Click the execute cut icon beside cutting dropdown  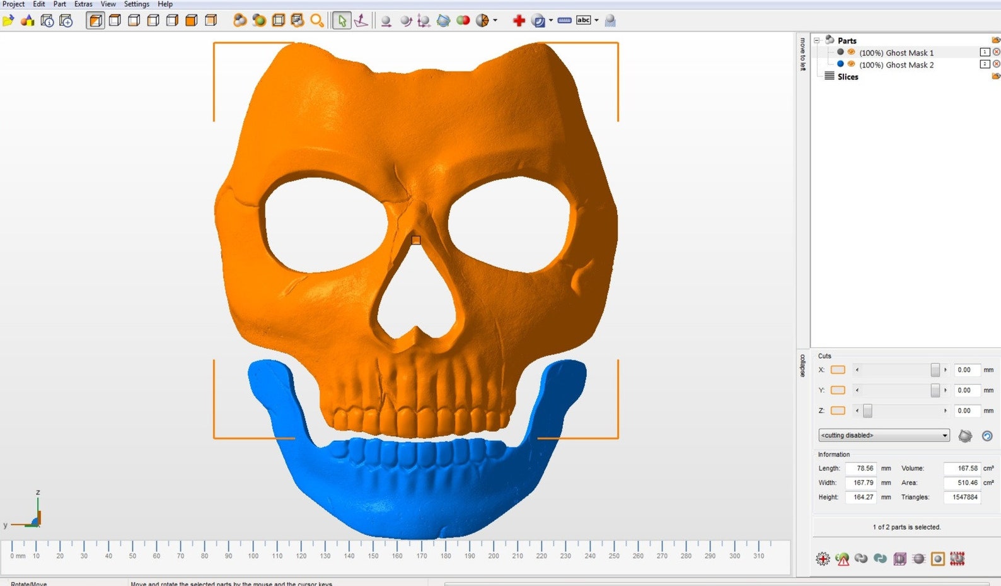point(965,436)
